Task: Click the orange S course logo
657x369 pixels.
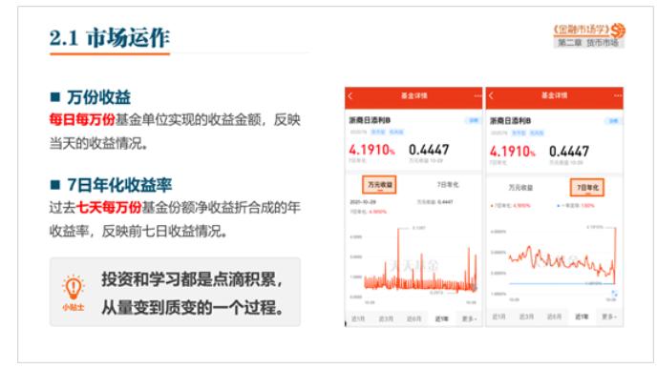Action: click(x=618, y=31)
